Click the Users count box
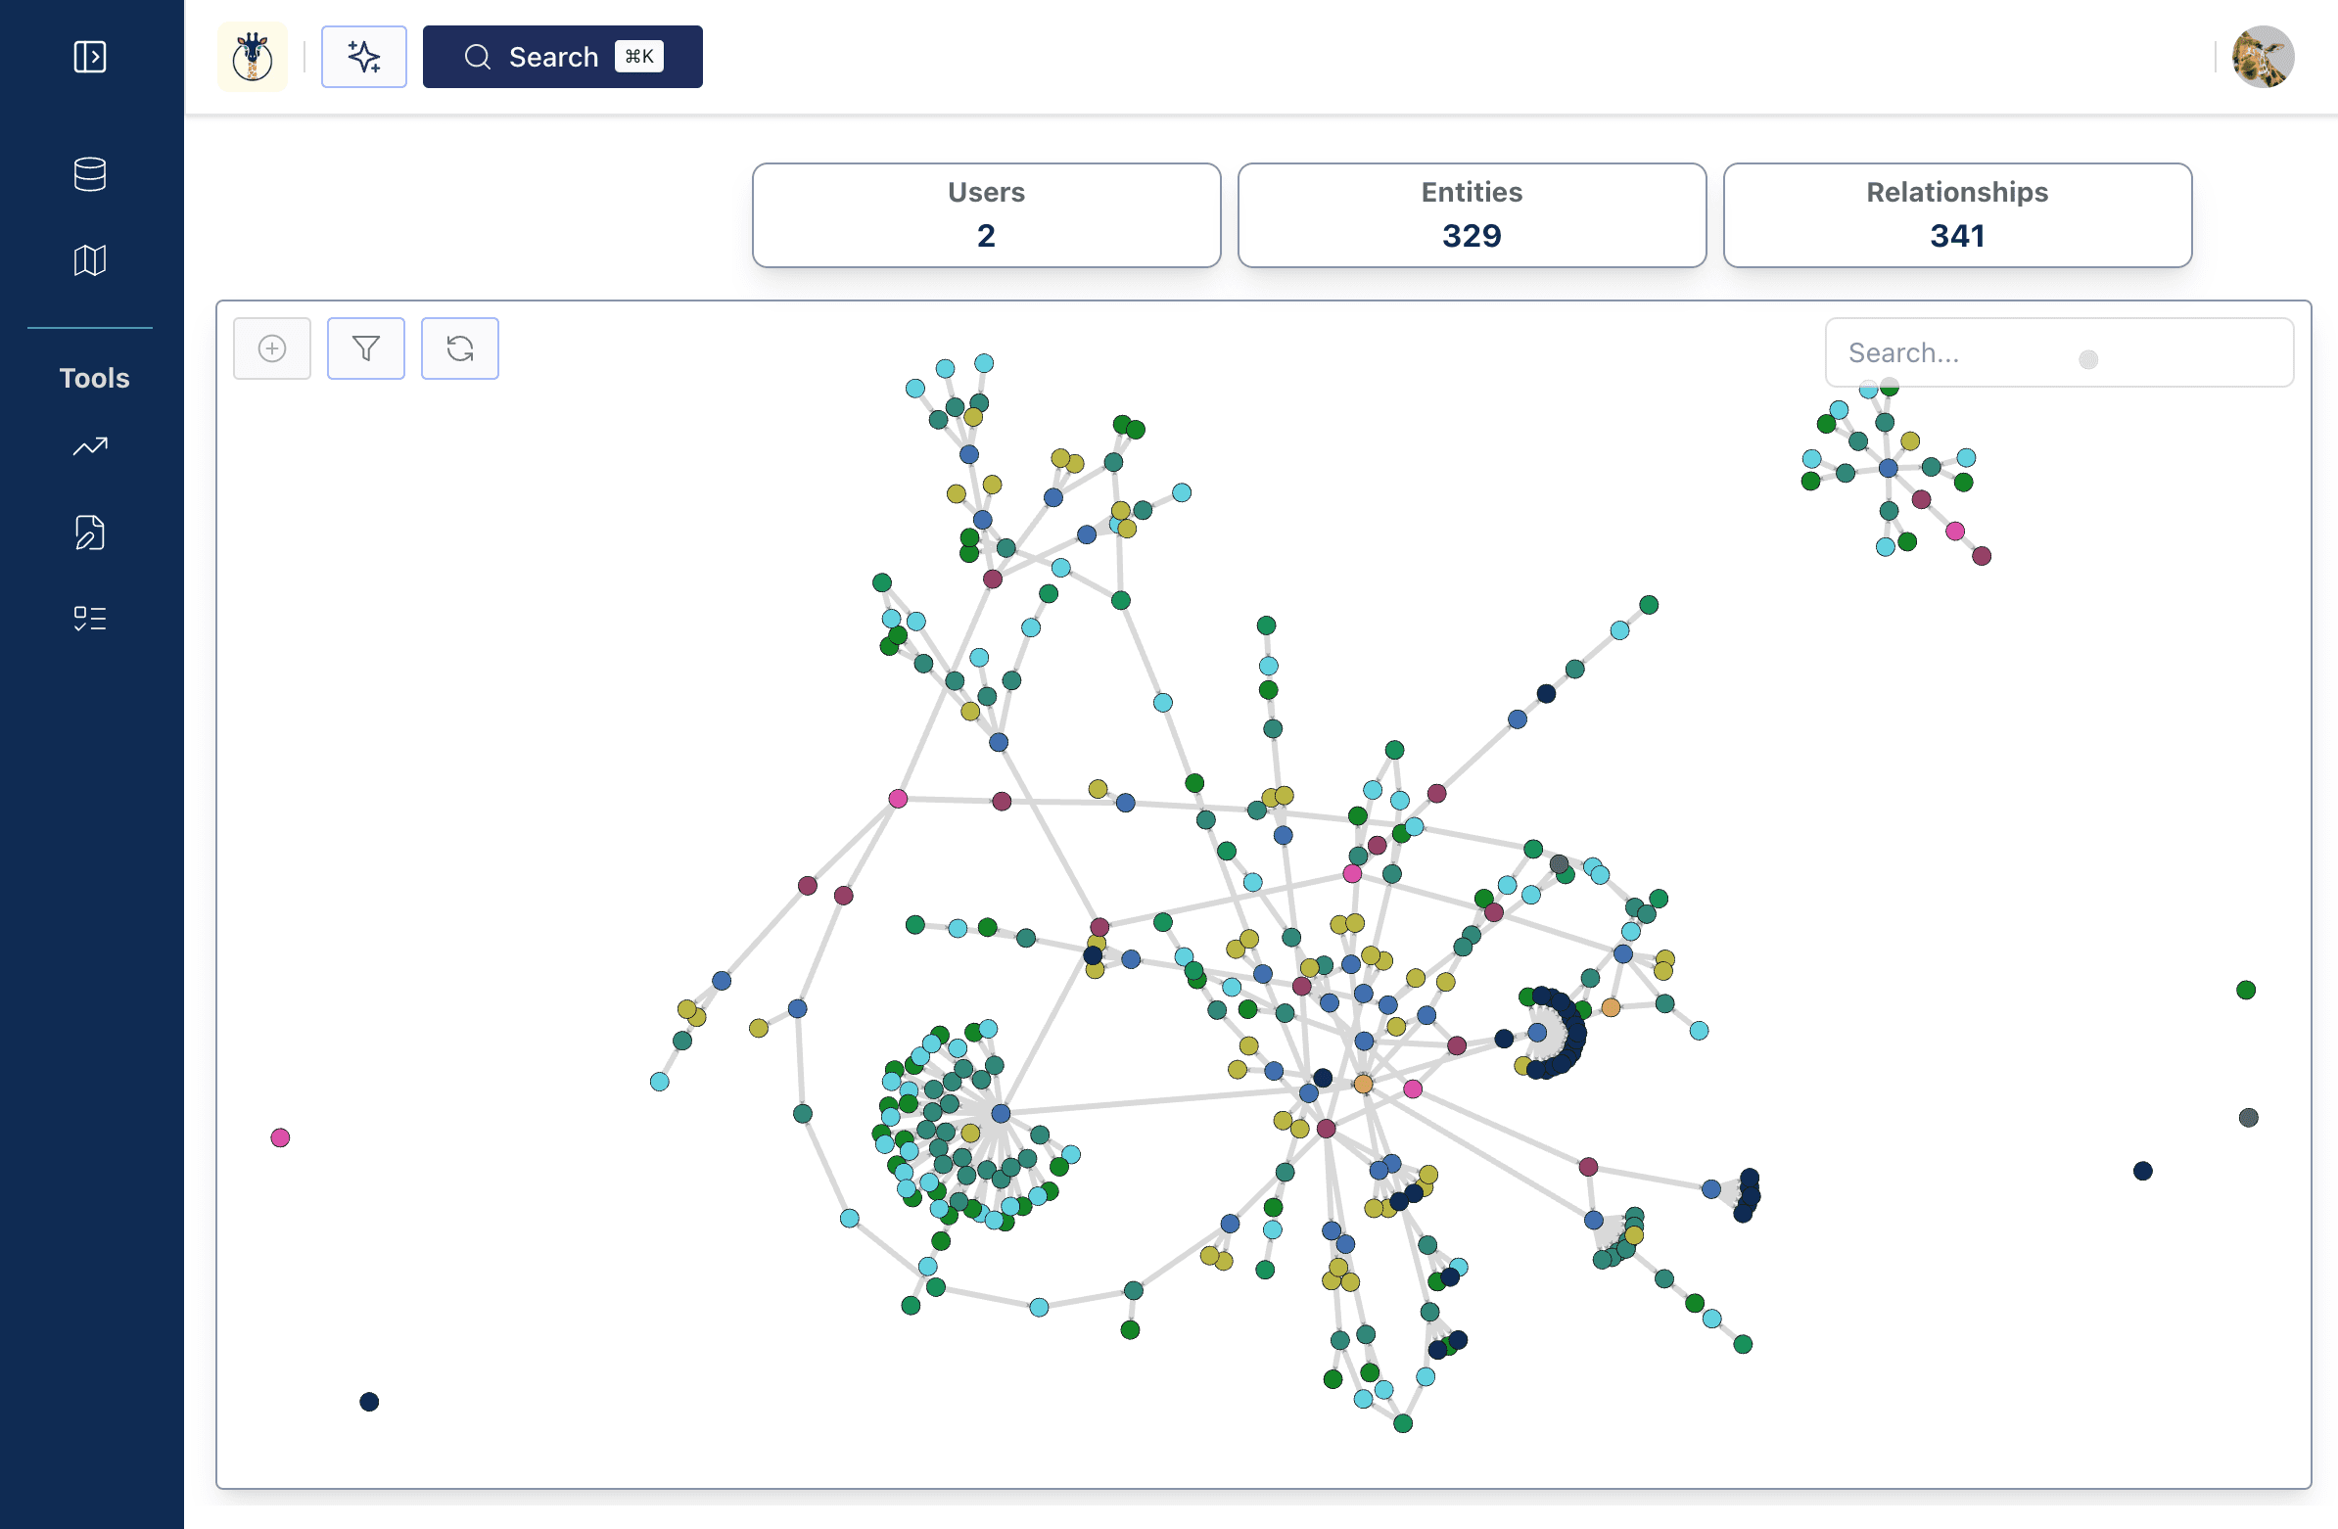Screen dimensions: 2338x1529 click(986, 213)
